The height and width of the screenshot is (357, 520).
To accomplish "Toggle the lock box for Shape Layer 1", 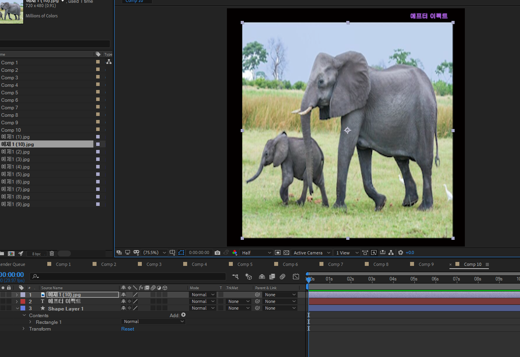I will (9, 308).
